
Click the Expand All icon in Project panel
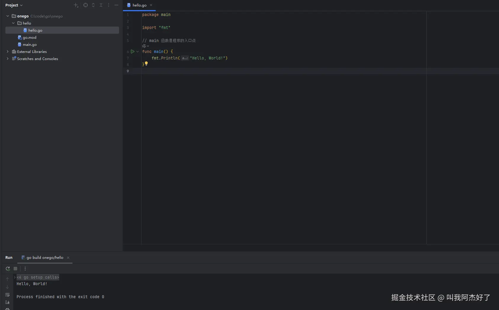pos(93,5)
